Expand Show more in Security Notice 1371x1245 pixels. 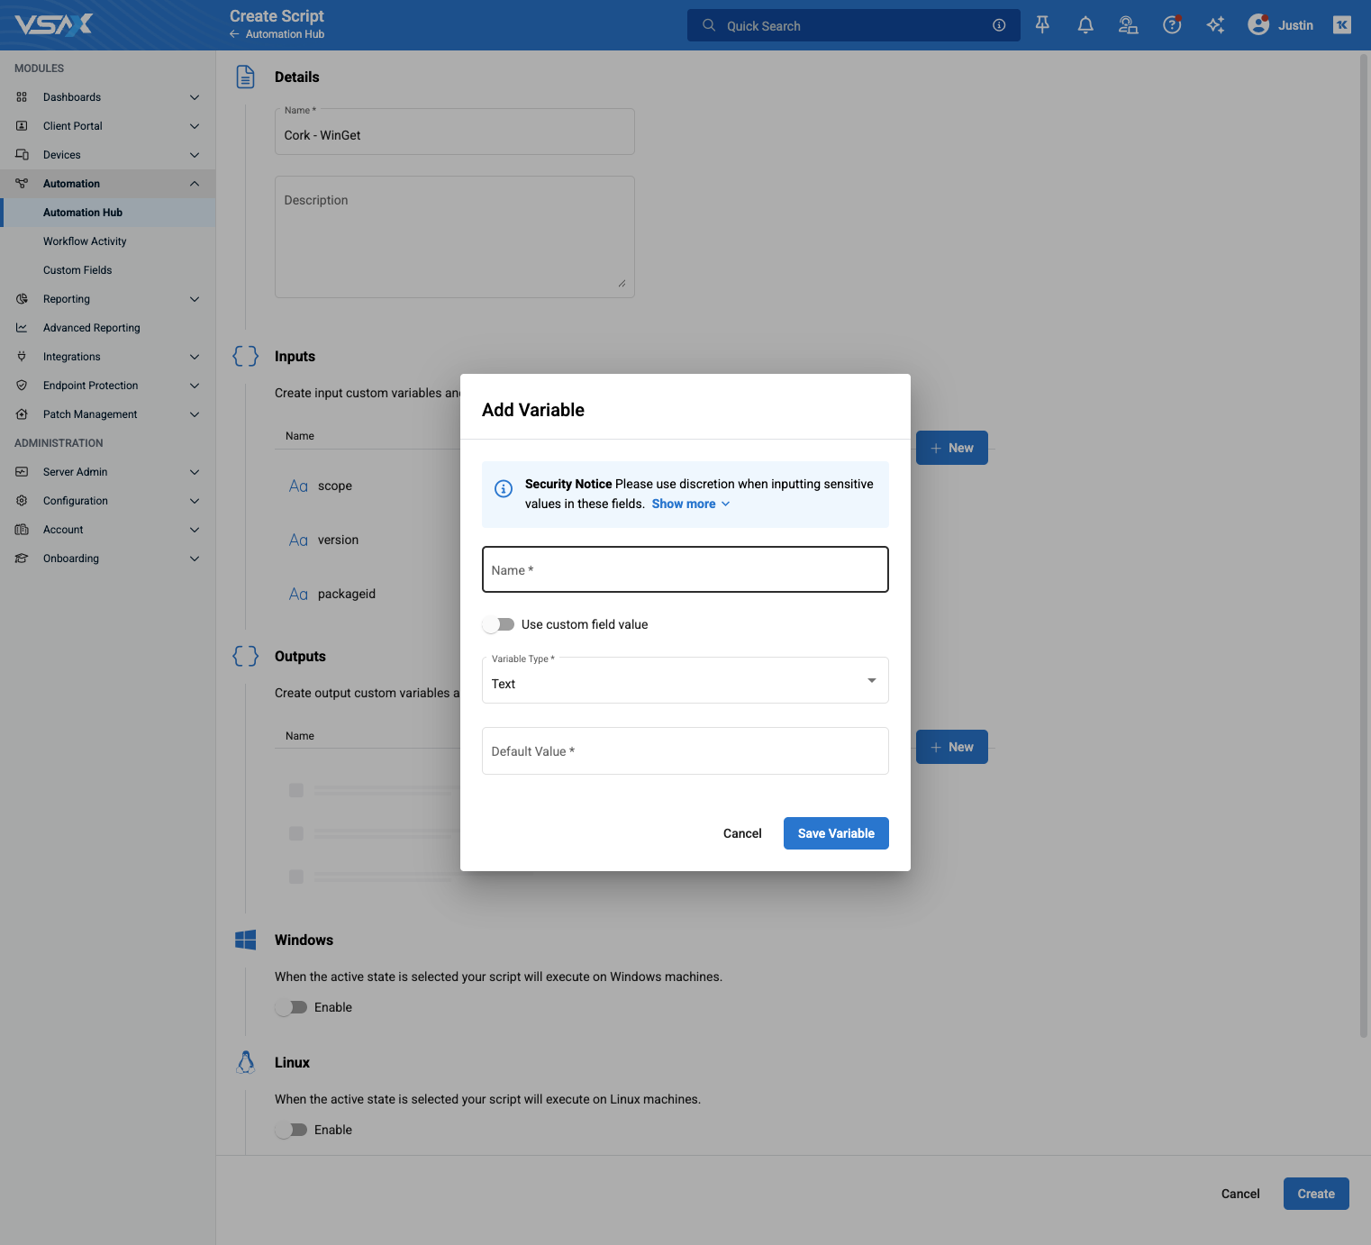tap(691, 504)
